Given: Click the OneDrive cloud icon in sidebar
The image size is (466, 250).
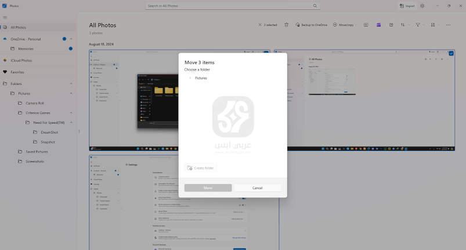Looking at the screenshot, I should (5, 39).
